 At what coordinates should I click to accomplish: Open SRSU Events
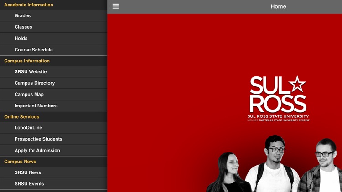(53, 184)
